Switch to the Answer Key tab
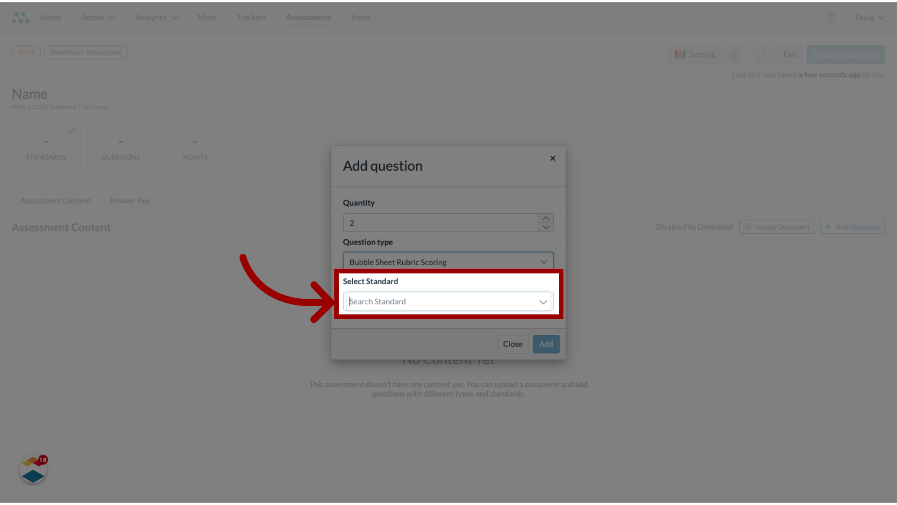 coord(130,201)
